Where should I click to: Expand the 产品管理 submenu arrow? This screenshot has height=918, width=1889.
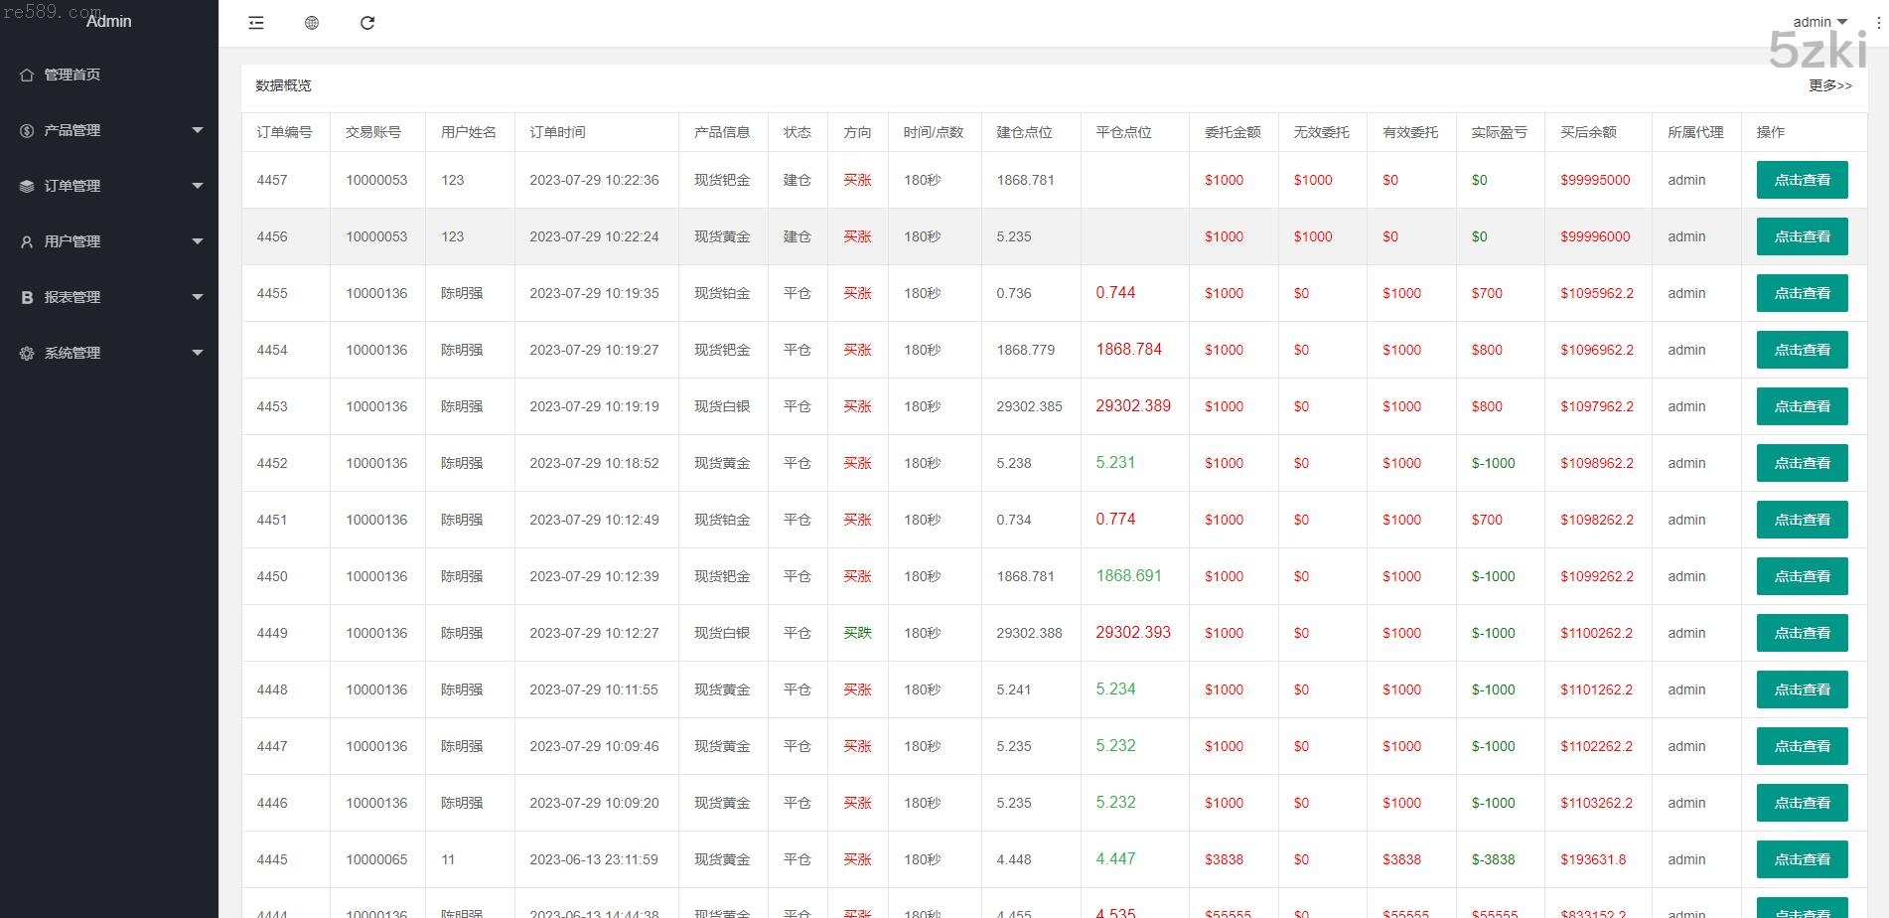pyautogui.click(x=197, y=130)
